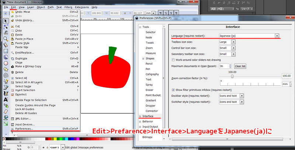295x150 pixels.
Task: Select the Rectangle tool in toolbox
Action: [6, 51]
